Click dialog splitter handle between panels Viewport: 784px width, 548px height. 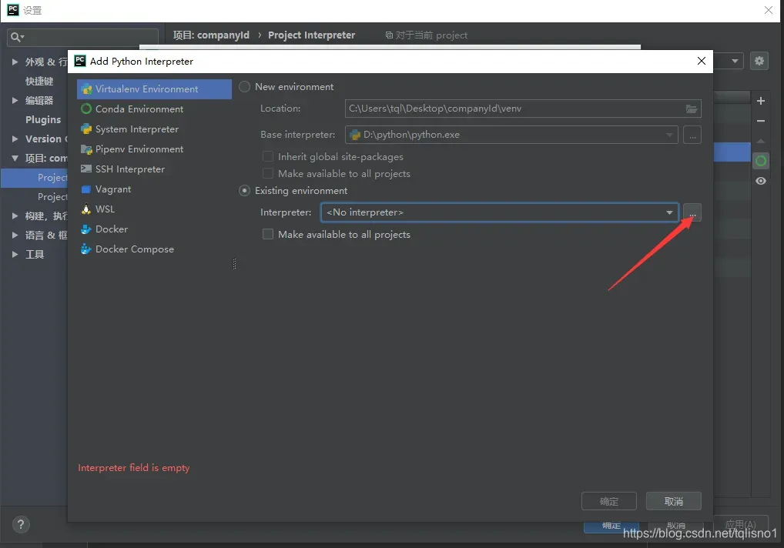point(234,264)
